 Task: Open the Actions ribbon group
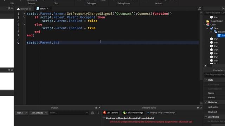pyautogui.click(x=159, y=3)
